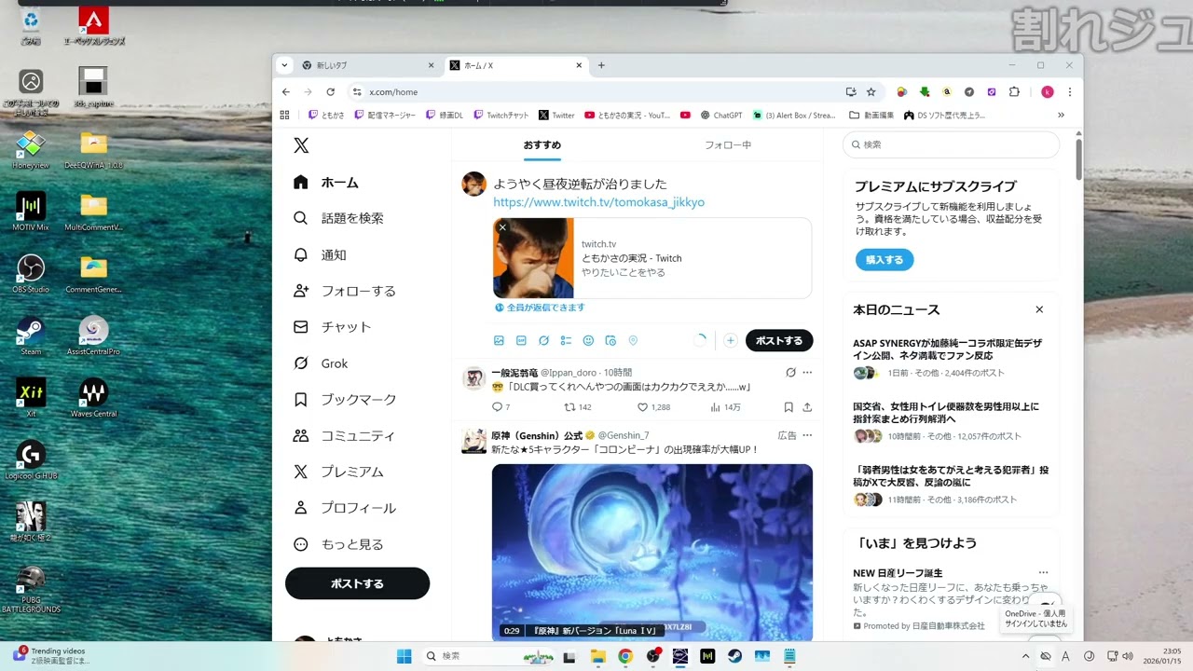Open site information icon beside URL
The height and width of the screenshot is (671, 1193).
pyautogui.click(x=357, y=92)
